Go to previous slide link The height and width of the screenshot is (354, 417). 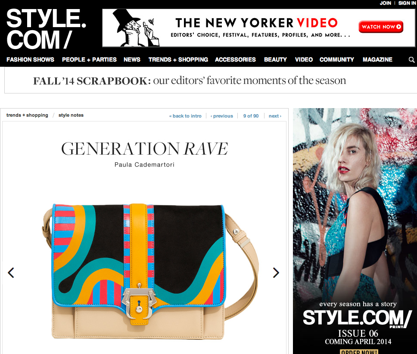point(221,116)
